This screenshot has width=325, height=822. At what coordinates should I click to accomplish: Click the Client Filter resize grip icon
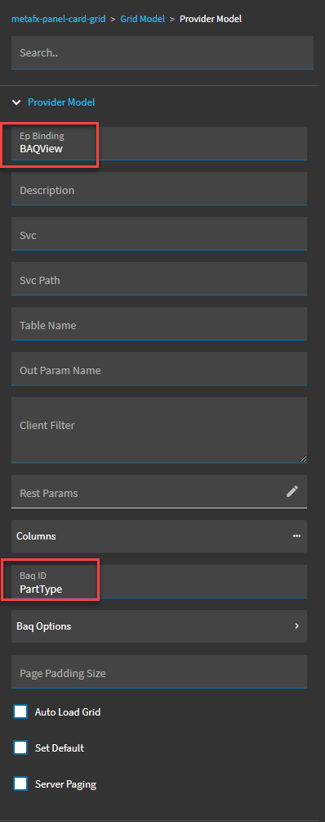(x=303, y=458)
